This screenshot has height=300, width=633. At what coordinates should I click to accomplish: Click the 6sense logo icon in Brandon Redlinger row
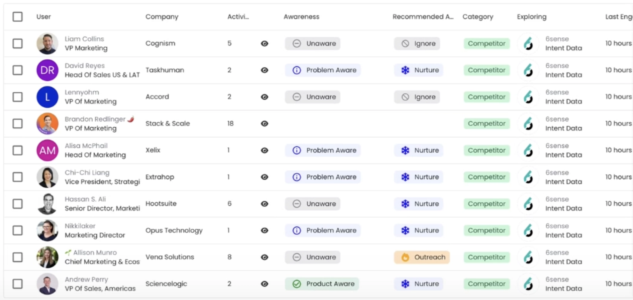click(528, 123)
